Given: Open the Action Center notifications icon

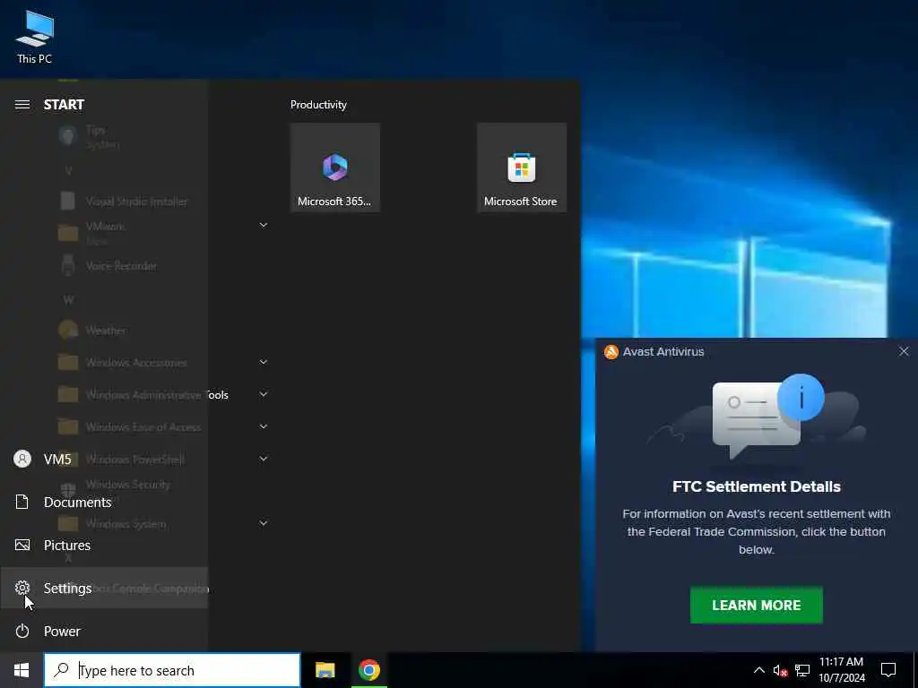Looking at the screenshot, I should 888,670.
